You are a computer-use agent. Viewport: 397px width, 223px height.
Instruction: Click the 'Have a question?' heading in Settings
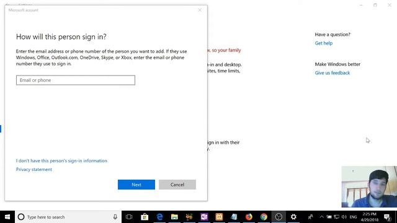pyautogui.click(x=332, y=35)
